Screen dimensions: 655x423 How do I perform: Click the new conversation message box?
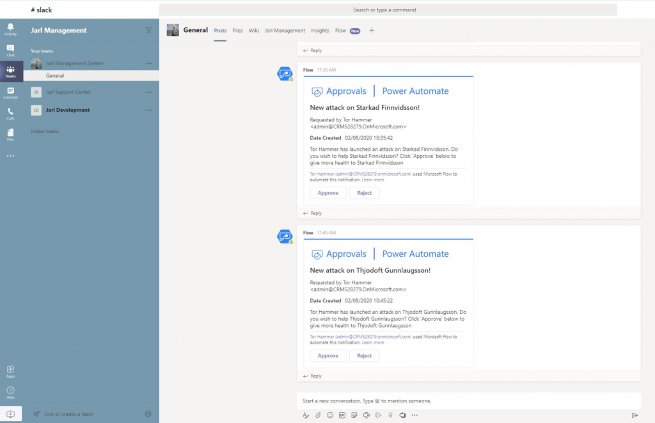coord(469,401)
